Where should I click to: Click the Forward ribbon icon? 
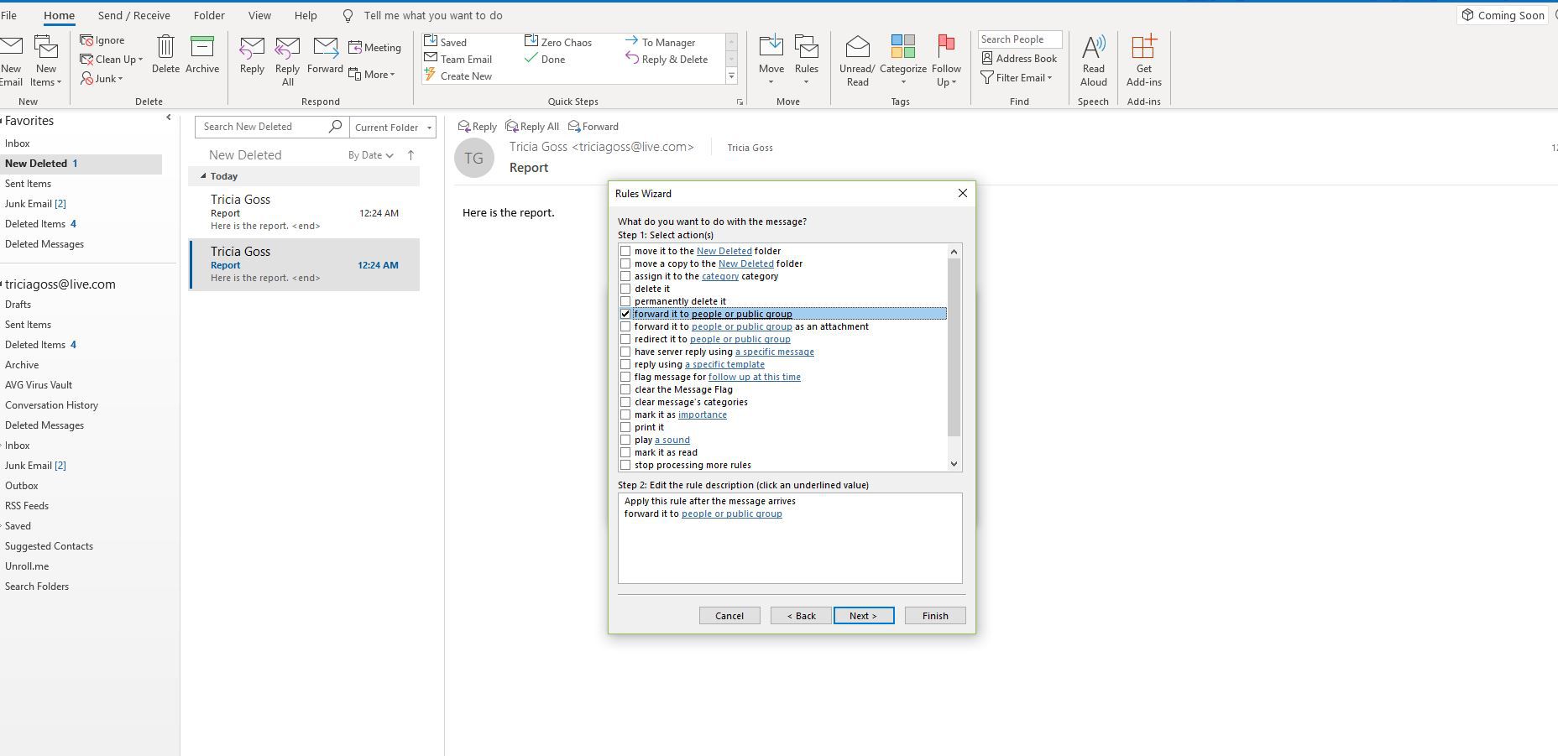pyautogui.click(x=325, y=48)
